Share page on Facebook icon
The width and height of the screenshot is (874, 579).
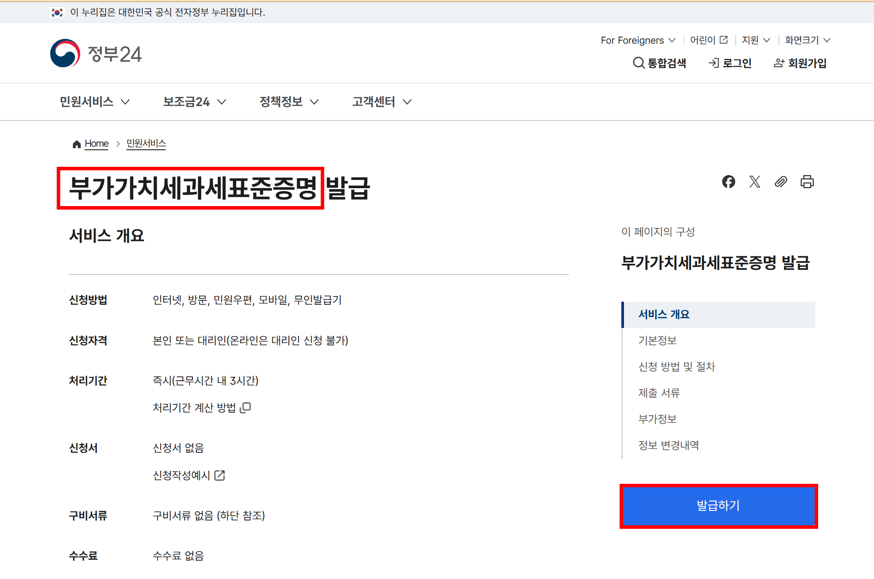[728, 182]
